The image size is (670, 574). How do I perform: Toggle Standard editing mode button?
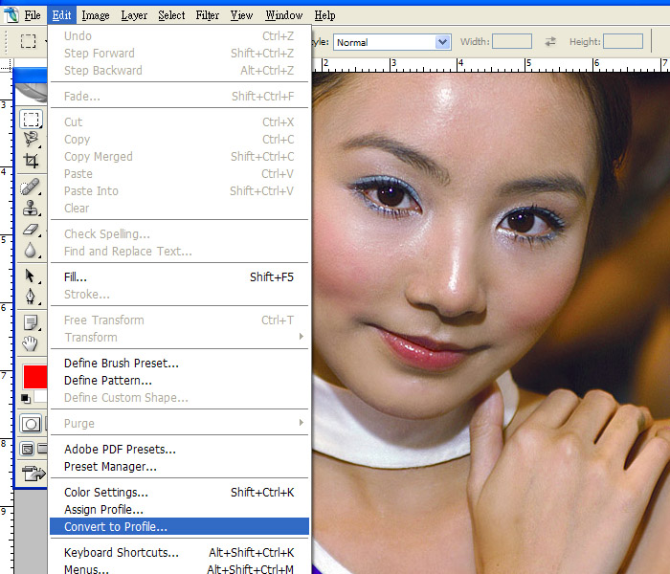[x=31, y=424]
